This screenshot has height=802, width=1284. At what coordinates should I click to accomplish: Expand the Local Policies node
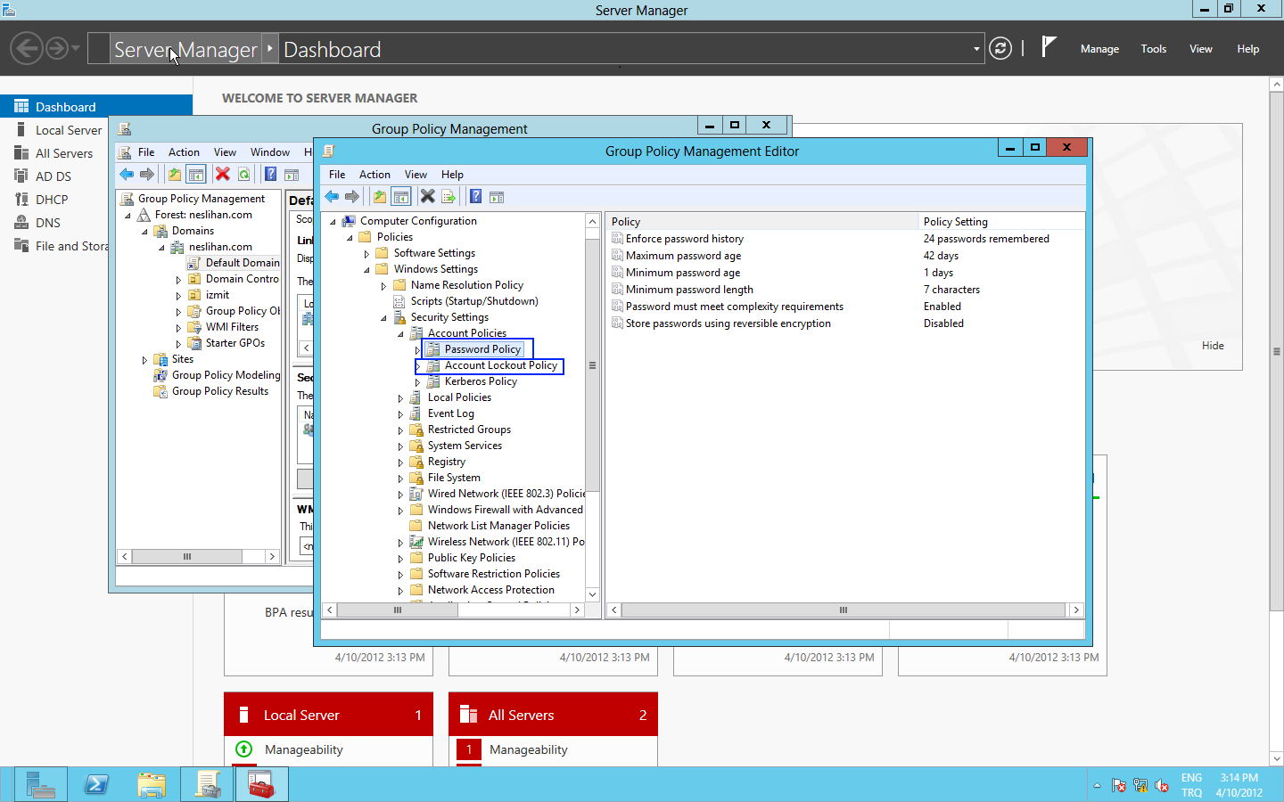(x=400, y=398)
